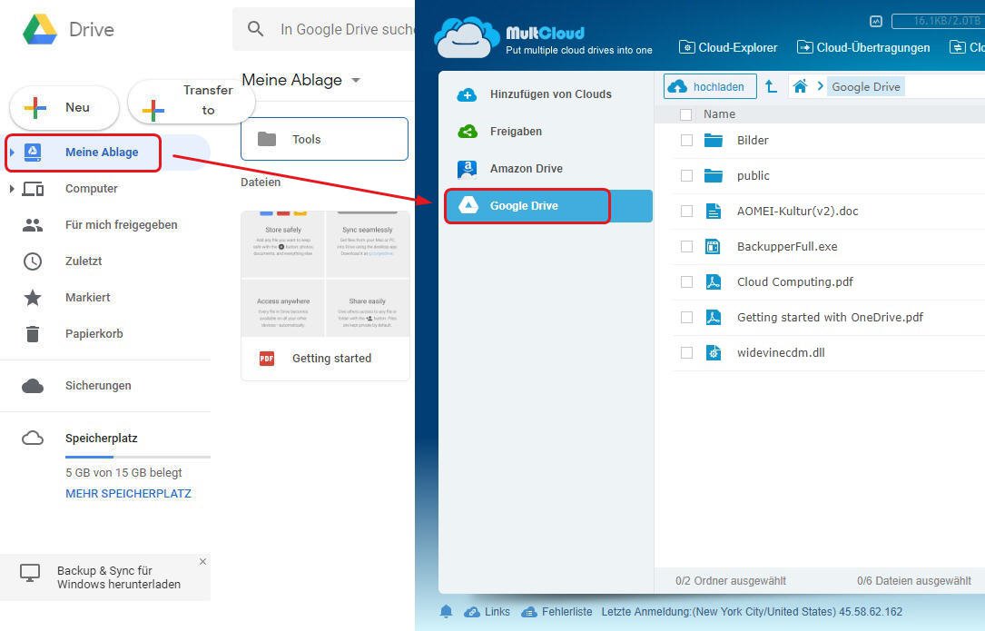Check the Bilder folder checkbox
985x631 pixels.
click(686, 140)
